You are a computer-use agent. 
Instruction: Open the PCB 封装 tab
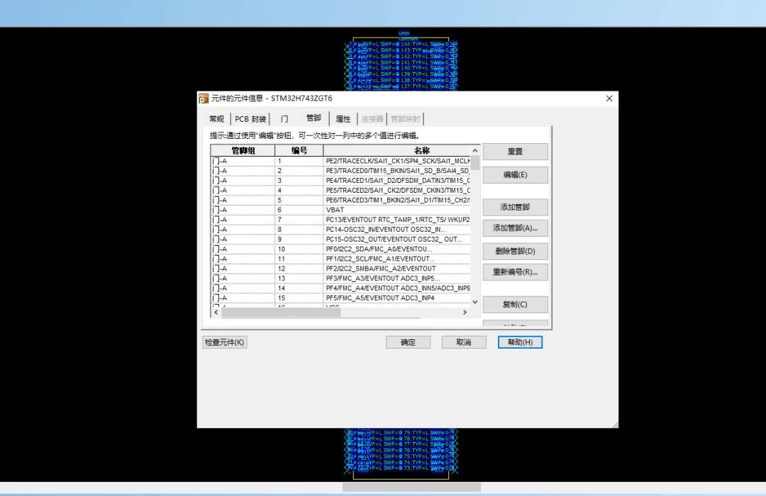tap(250, 119)
